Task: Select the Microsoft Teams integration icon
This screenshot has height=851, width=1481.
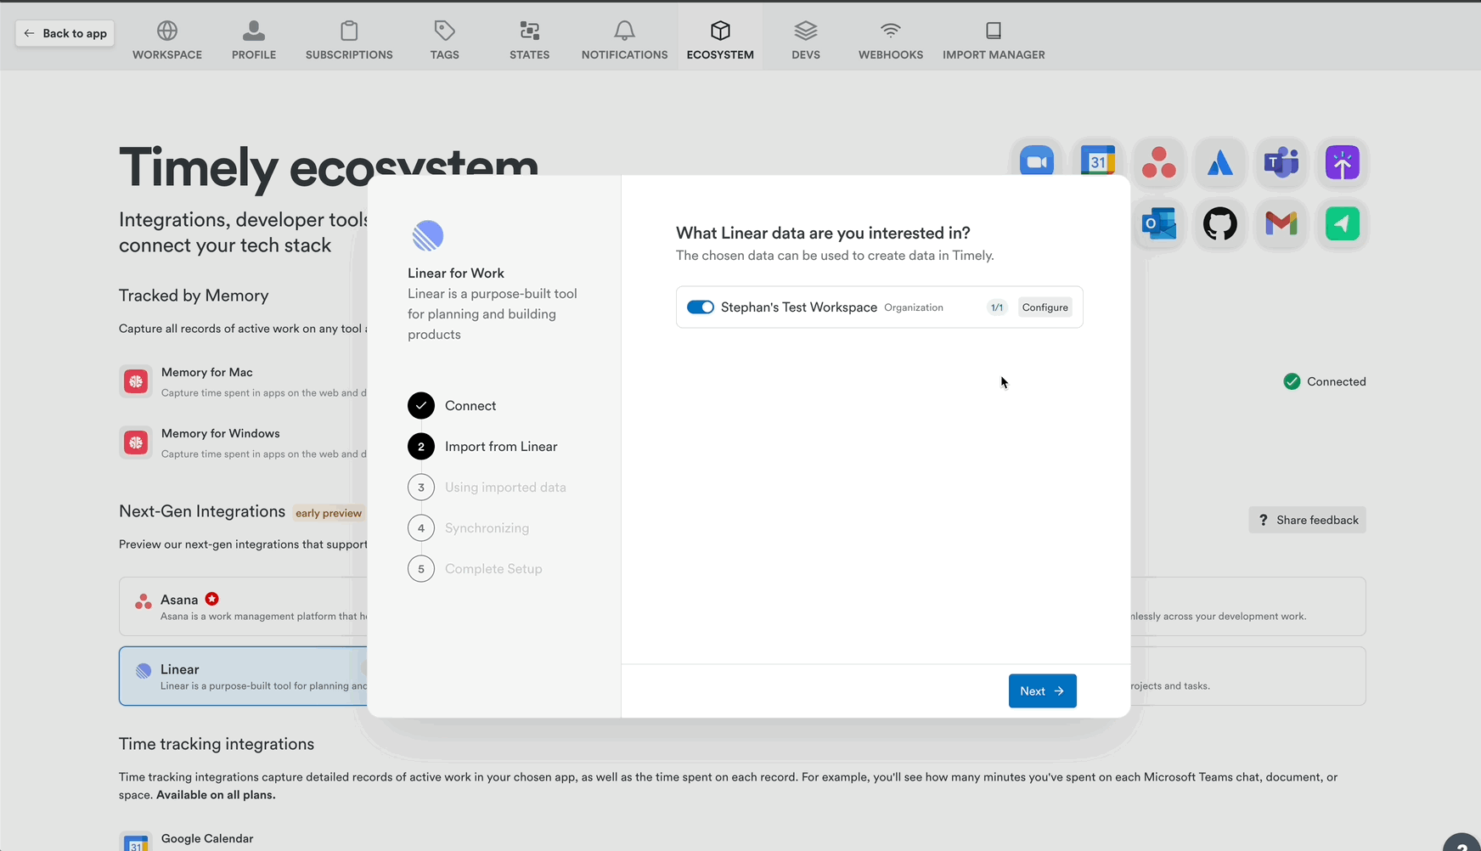Action: pyautogui.click(x=1281, y=162)
